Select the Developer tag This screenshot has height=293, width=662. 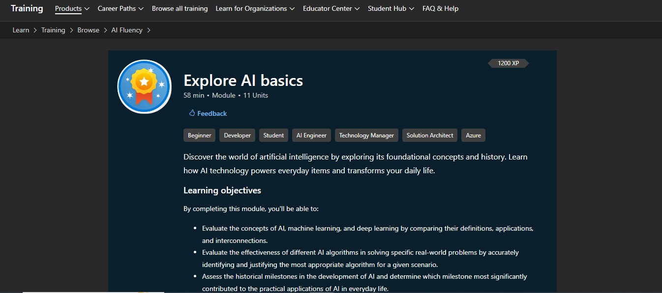(x=237, y=135)
